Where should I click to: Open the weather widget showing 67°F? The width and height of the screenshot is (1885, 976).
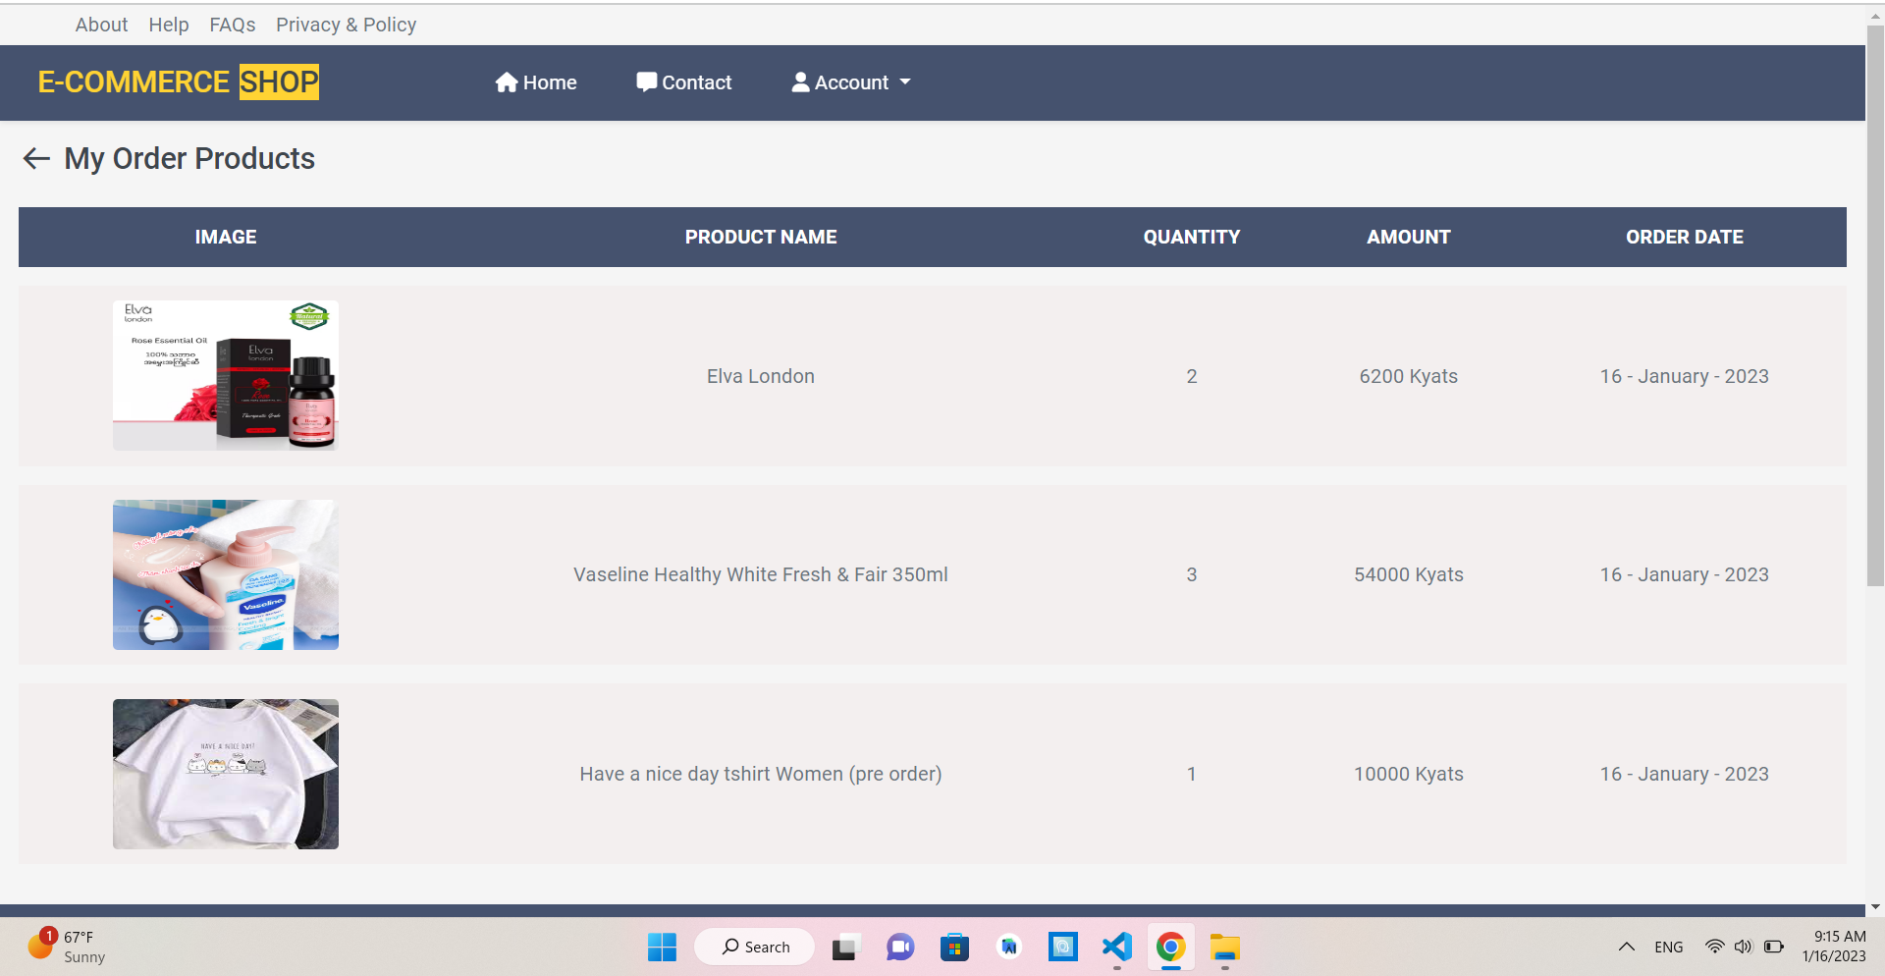(x=67, y=947)
